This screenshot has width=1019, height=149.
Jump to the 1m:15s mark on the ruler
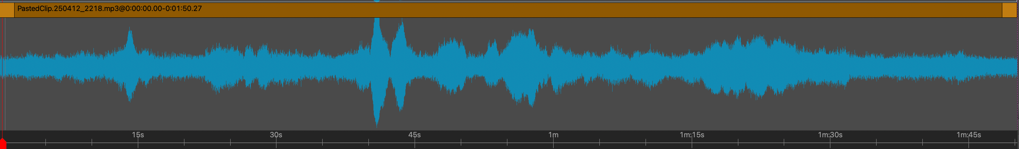pyautogui.click(x=691, y=135)
